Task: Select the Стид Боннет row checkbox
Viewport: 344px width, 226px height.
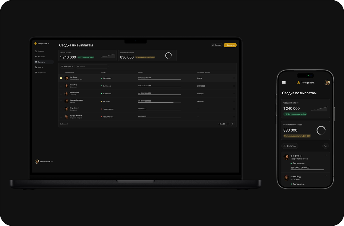Action: point(61,109)
